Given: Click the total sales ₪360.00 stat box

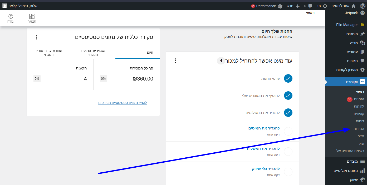Looking at the screenshot, I should tap(126, 74).
